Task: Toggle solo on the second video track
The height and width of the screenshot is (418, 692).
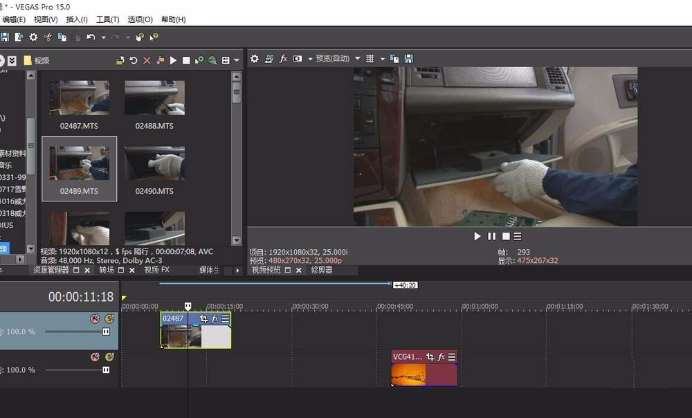Action: point(109,357)
